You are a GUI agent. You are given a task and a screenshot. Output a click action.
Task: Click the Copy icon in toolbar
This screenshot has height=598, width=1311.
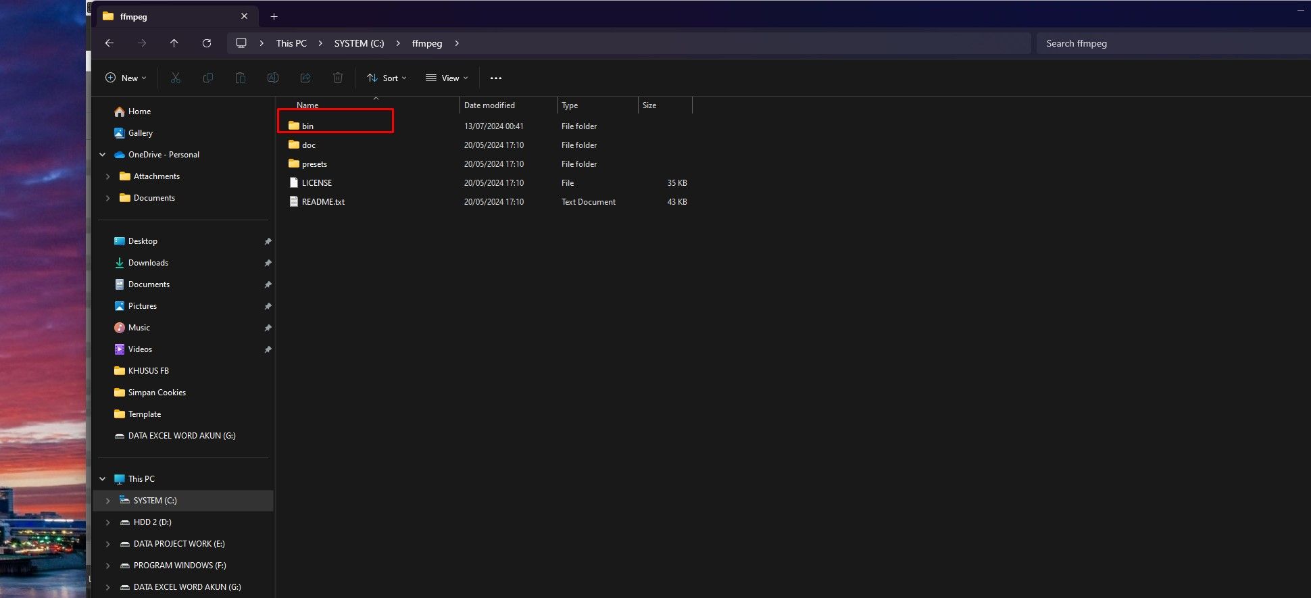(x=208, y=78)
